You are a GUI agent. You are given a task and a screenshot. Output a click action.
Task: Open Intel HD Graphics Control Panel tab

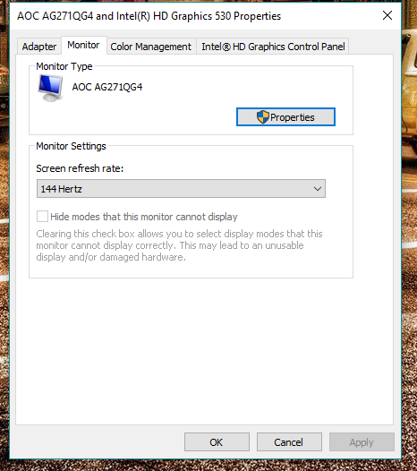[273, 47]
